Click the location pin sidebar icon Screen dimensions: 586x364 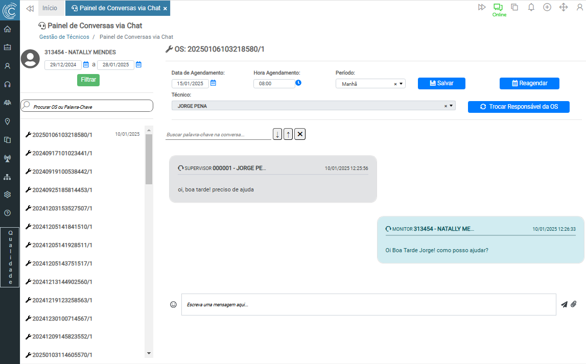pyautogui.click(x=8, y=122)
